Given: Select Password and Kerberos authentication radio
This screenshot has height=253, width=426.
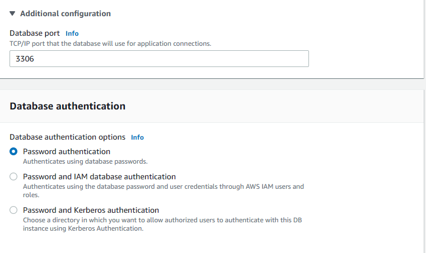Looking at the screenshot, I should tap(14, 211).
